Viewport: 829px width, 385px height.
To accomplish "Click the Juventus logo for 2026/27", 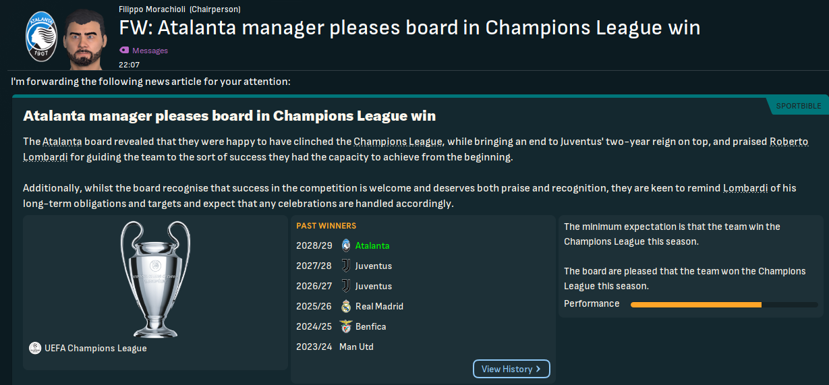I will (346, 286).
